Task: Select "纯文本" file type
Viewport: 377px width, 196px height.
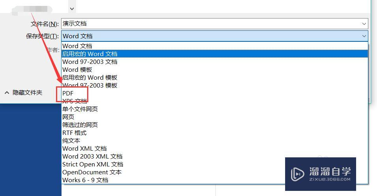Action: click(x=215, y=141)
